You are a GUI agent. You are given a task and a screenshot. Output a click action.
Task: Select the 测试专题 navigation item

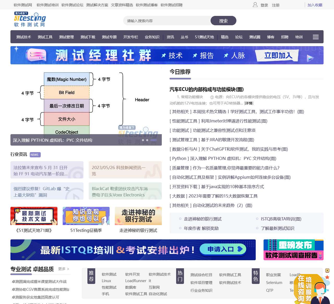tap(109, 37)
